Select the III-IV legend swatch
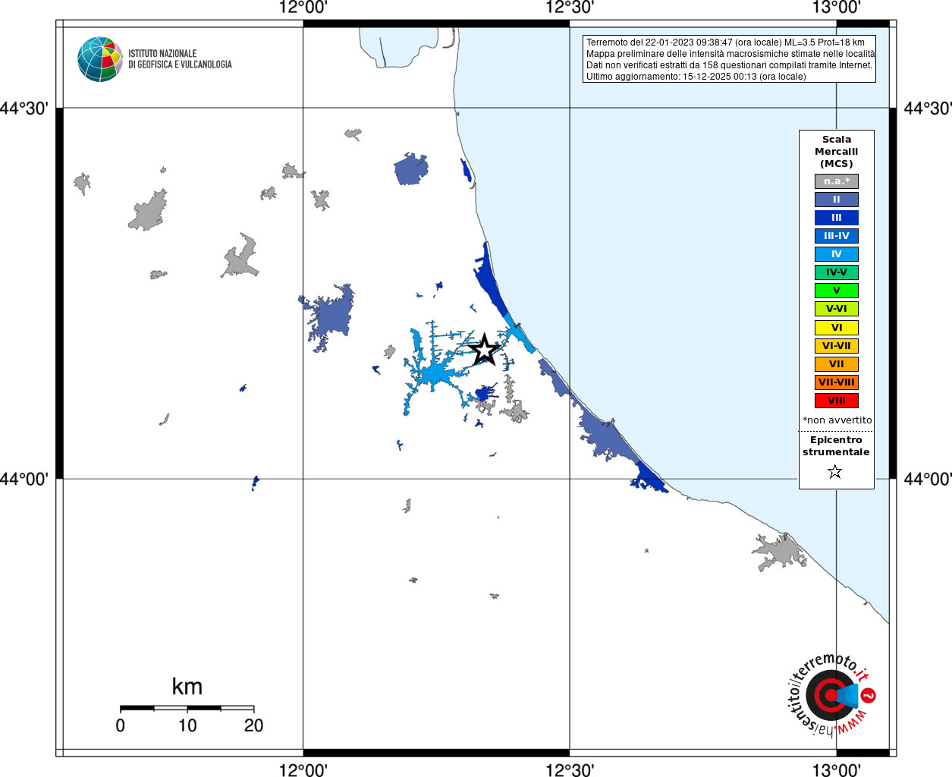This screenshot has height=777, width=952. coord(837,236)
